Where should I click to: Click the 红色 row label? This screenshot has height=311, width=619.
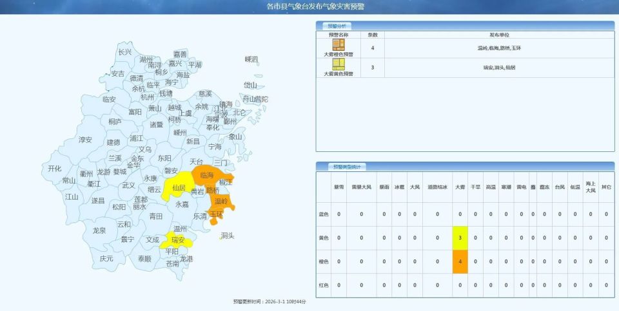pos(323,285)
